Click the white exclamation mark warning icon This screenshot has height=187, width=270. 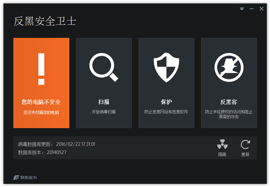click(41, 69)
